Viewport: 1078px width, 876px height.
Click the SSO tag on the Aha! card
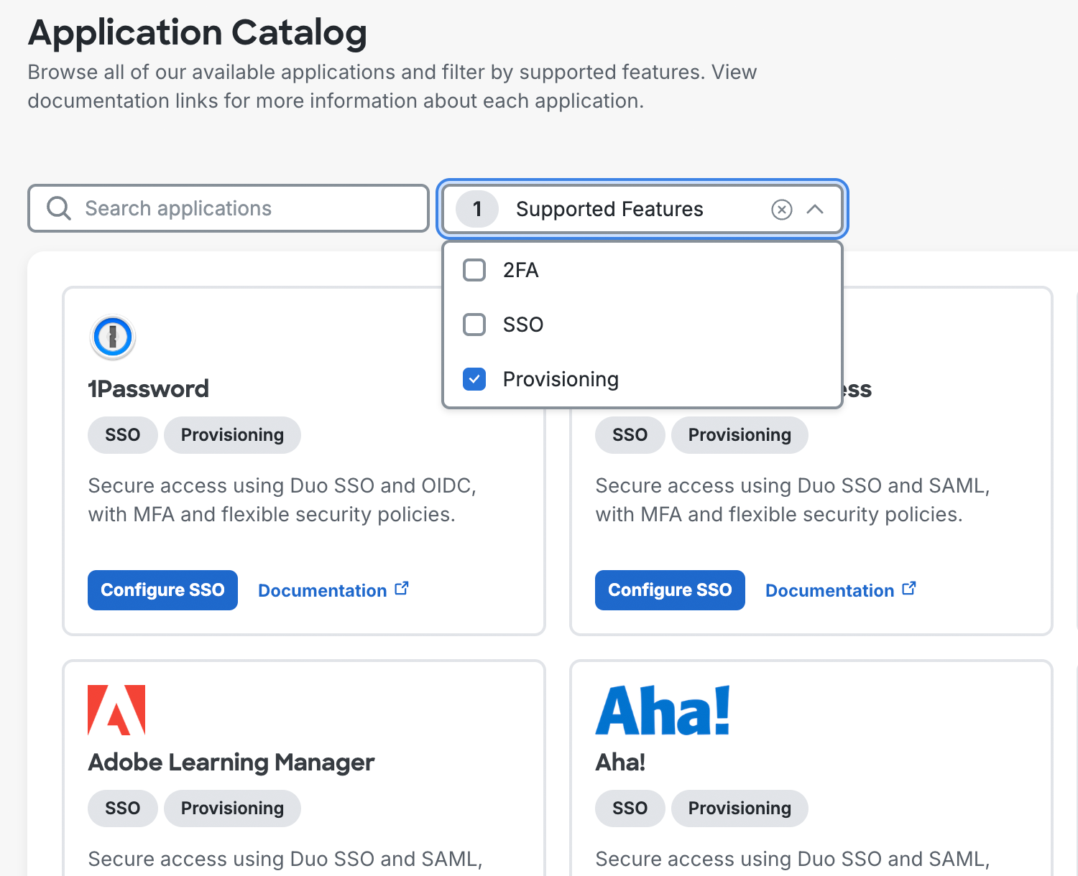(630, 808)
